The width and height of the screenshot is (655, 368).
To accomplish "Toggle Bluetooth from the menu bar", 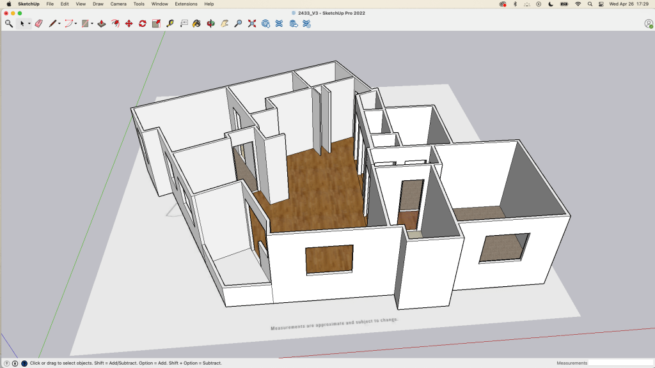I will tap(515, 4).
